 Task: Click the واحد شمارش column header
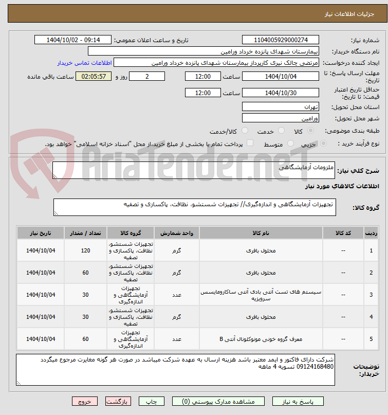pyautogui.click(x=177, y=233)
